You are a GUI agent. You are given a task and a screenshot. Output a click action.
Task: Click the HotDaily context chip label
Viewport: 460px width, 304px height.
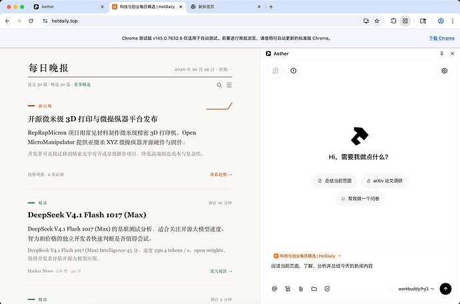[307, 256]
